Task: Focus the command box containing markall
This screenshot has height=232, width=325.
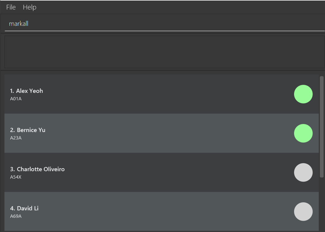Action: (x=164, y=24)
